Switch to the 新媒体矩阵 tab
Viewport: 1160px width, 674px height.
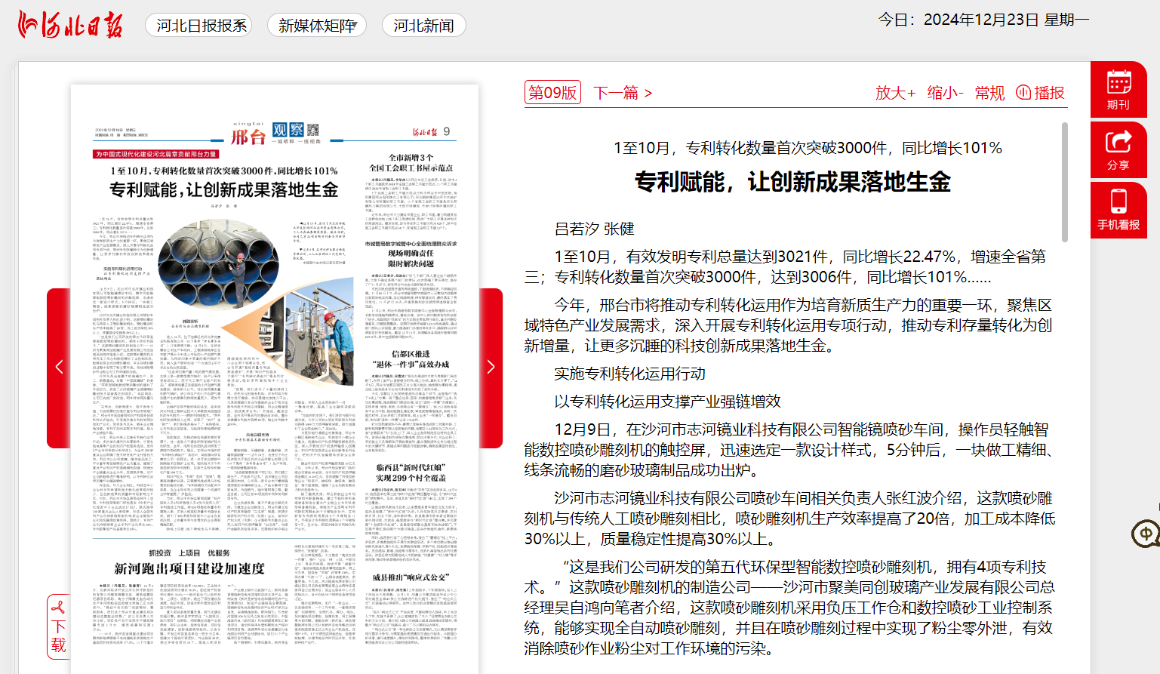(x=316, y=25)
